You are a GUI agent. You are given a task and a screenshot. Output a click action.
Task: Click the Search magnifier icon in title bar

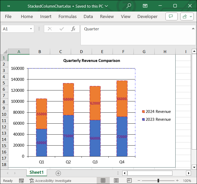pyautogui.click(x=129, y=6)
